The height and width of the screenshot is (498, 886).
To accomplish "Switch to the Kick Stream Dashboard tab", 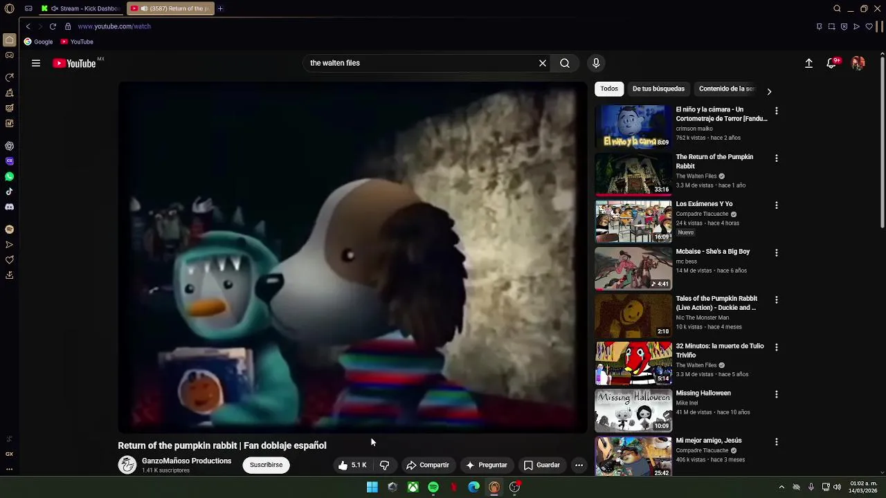I will (81, 8).
